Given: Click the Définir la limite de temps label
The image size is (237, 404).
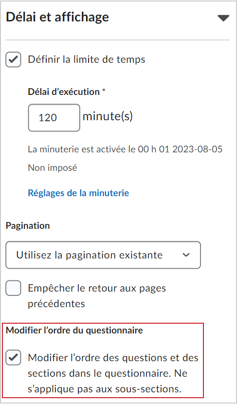Looking at the screenshot, I should (x=87, y=59).
